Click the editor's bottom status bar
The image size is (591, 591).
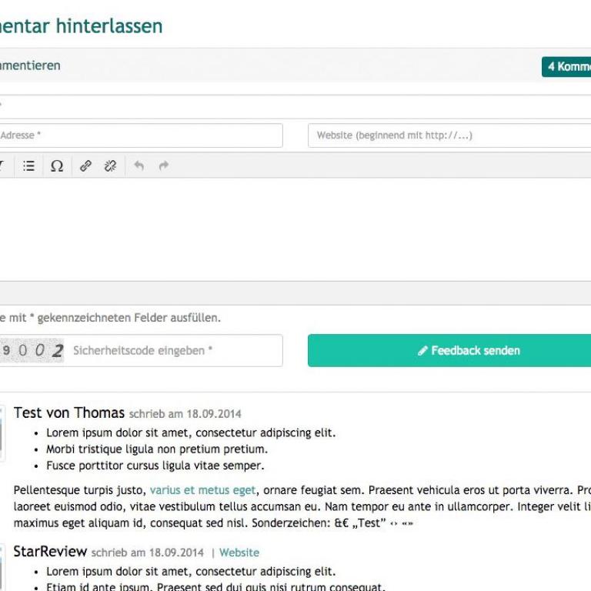click(292, 292)
